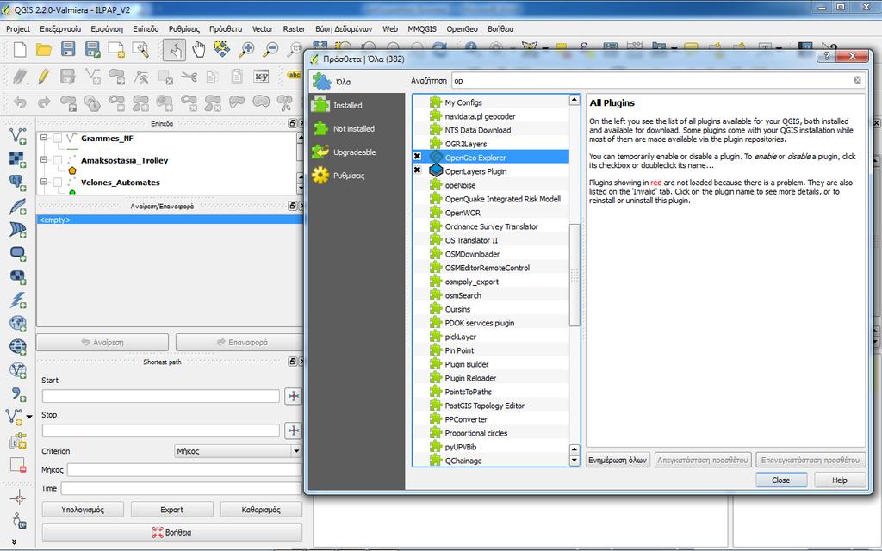Screen dimensions: 882x551
Task: Click the Undo arrow in toolbar
Action: click(x=20, y=103)
